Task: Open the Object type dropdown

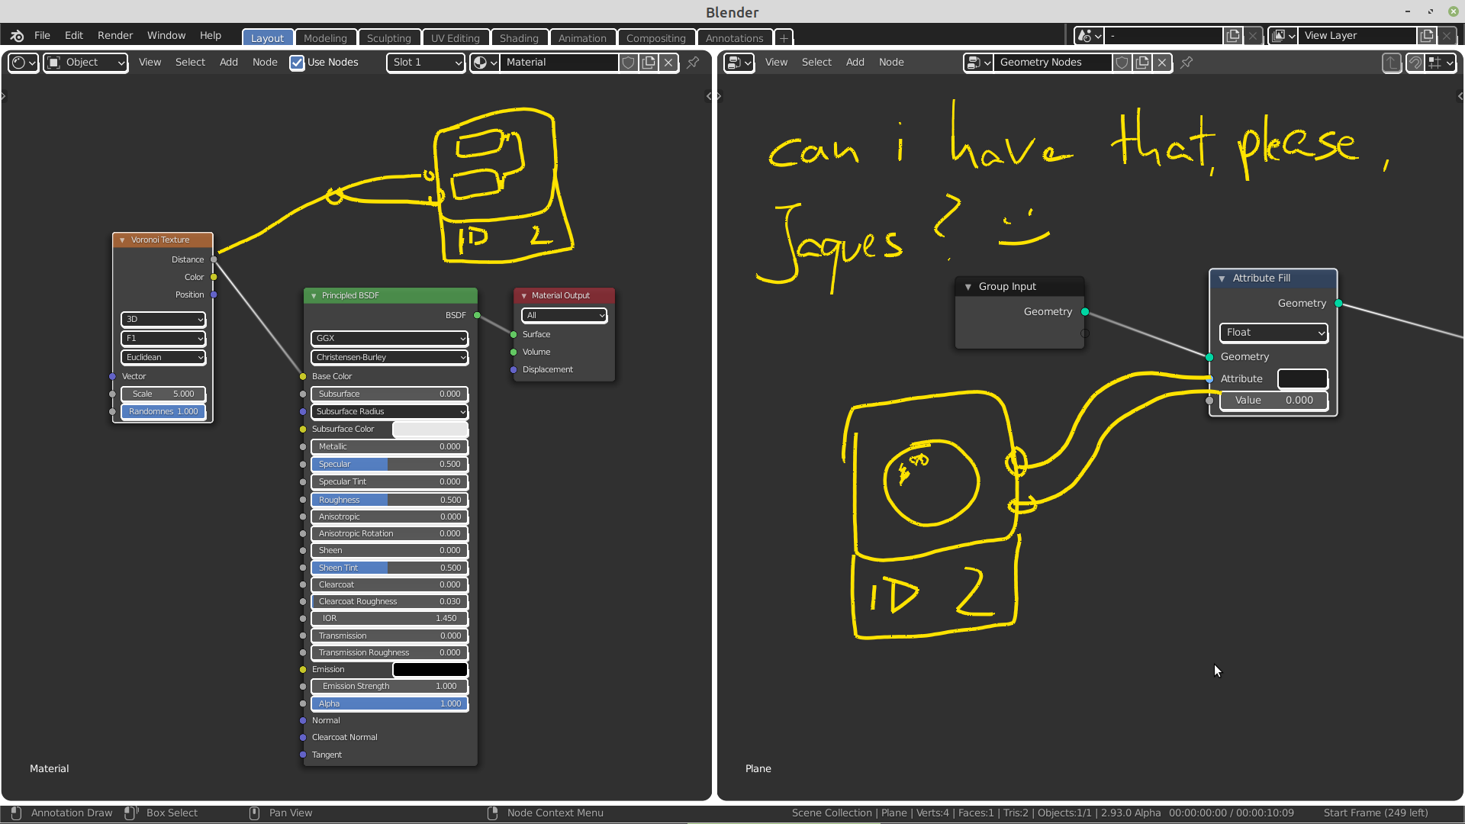Action: tap(85, 63)
